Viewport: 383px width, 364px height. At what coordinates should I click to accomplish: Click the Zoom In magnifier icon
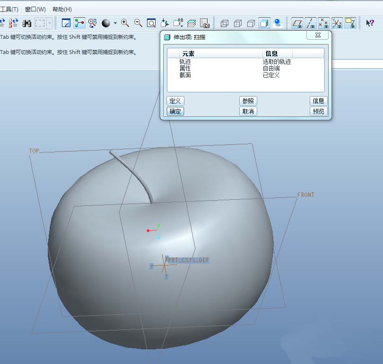pyautogui.click(x=125, y=23)
